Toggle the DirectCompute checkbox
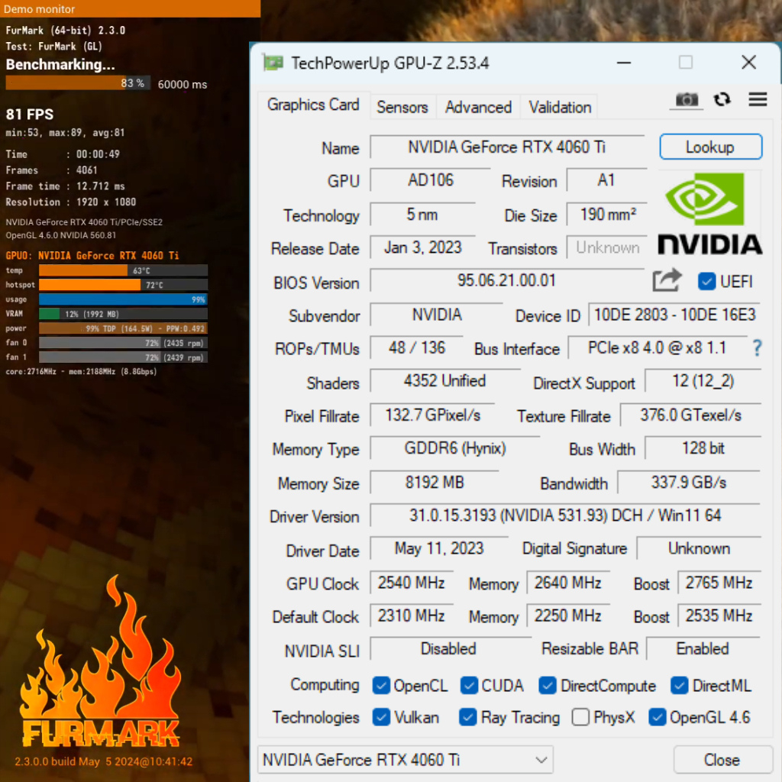 tap(547, 685)
